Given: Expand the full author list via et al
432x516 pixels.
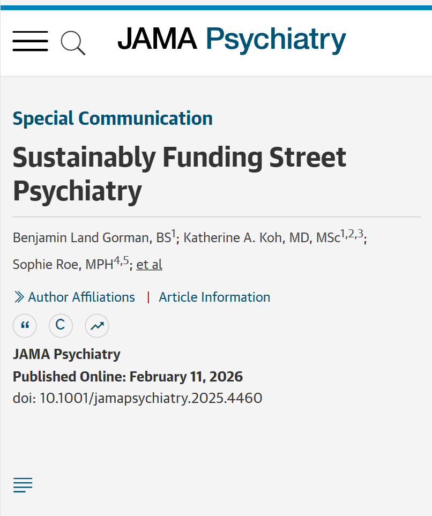Looking at the screenshot, I should 149,265.
